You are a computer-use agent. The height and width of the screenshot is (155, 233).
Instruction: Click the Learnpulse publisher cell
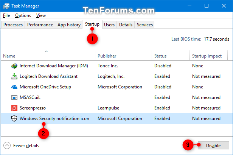click(109, 108)
